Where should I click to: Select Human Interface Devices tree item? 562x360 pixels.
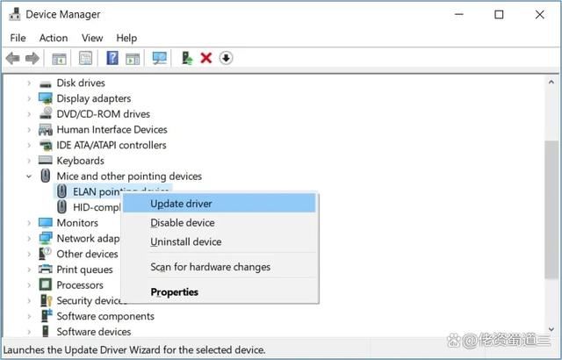point(112,130)
